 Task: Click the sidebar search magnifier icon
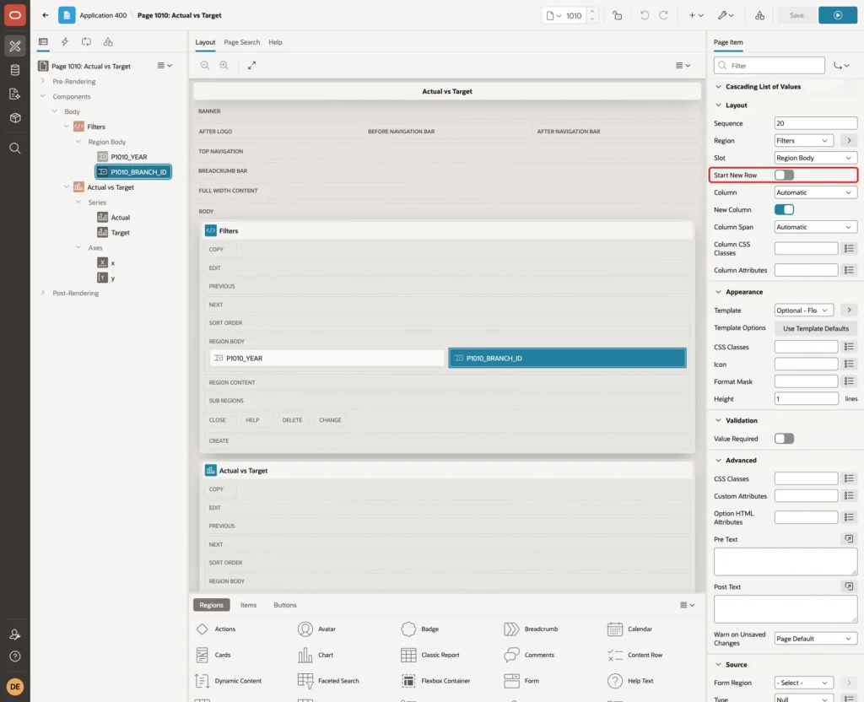tap(15, 148)
